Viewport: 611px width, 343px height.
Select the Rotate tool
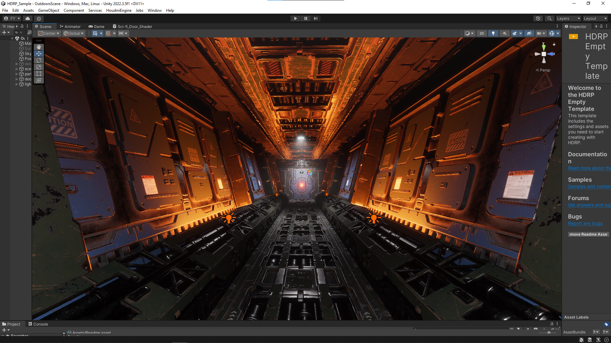point(39,60)
